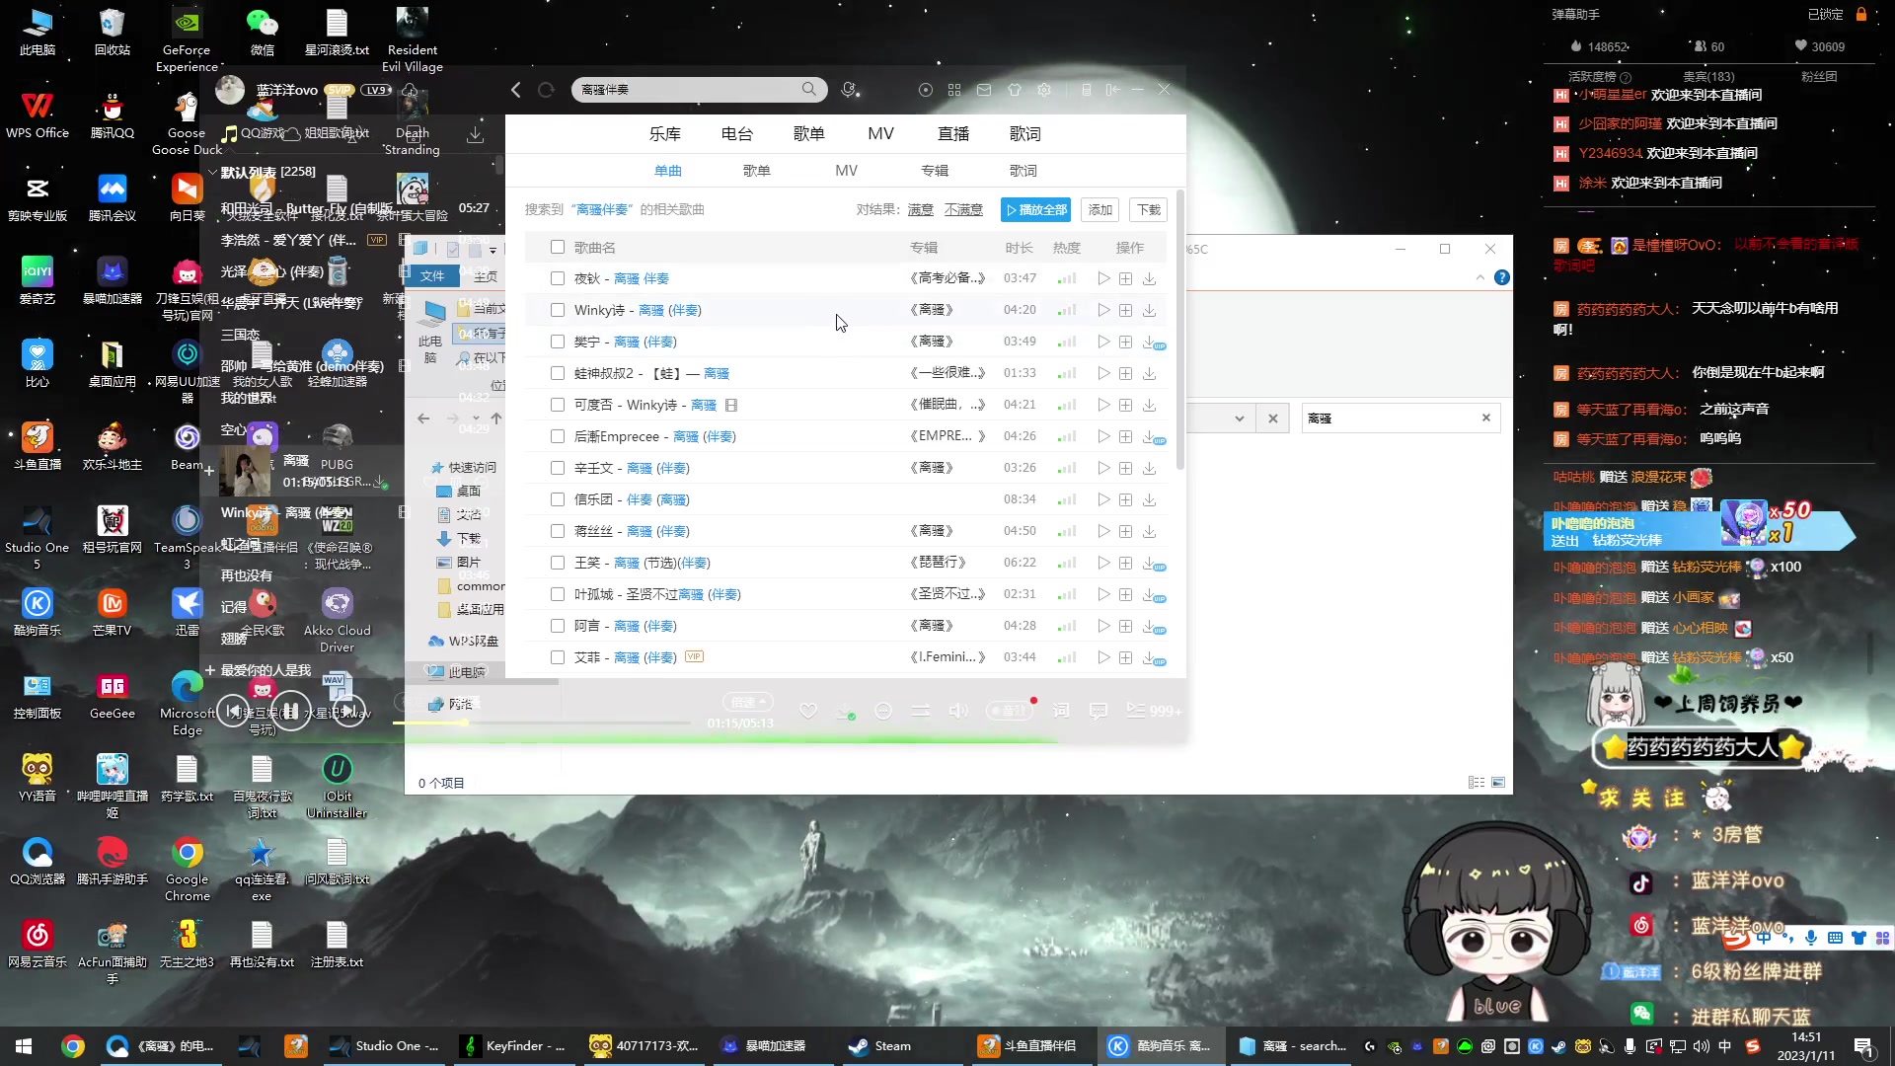Screen dimensions: 1895x1066
Task: Check the box for 樊宁 - 离骚 (伴奏)
Action: point(558,343)
